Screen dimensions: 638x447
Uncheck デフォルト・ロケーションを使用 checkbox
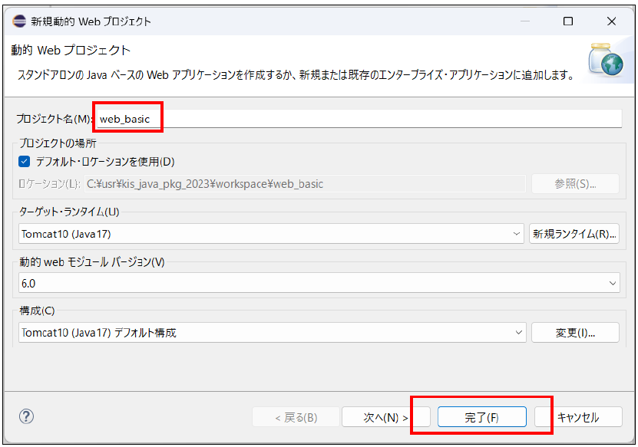(x=25, y=162)
